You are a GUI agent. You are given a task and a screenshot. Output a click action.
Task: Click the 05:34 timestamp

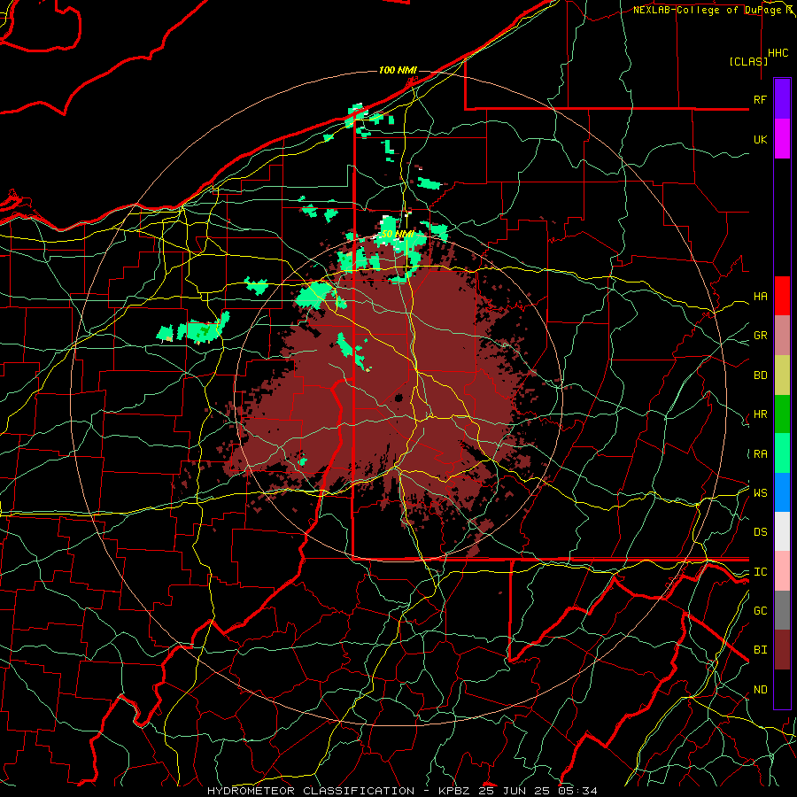pyautogui.click(x=576, y=791)
